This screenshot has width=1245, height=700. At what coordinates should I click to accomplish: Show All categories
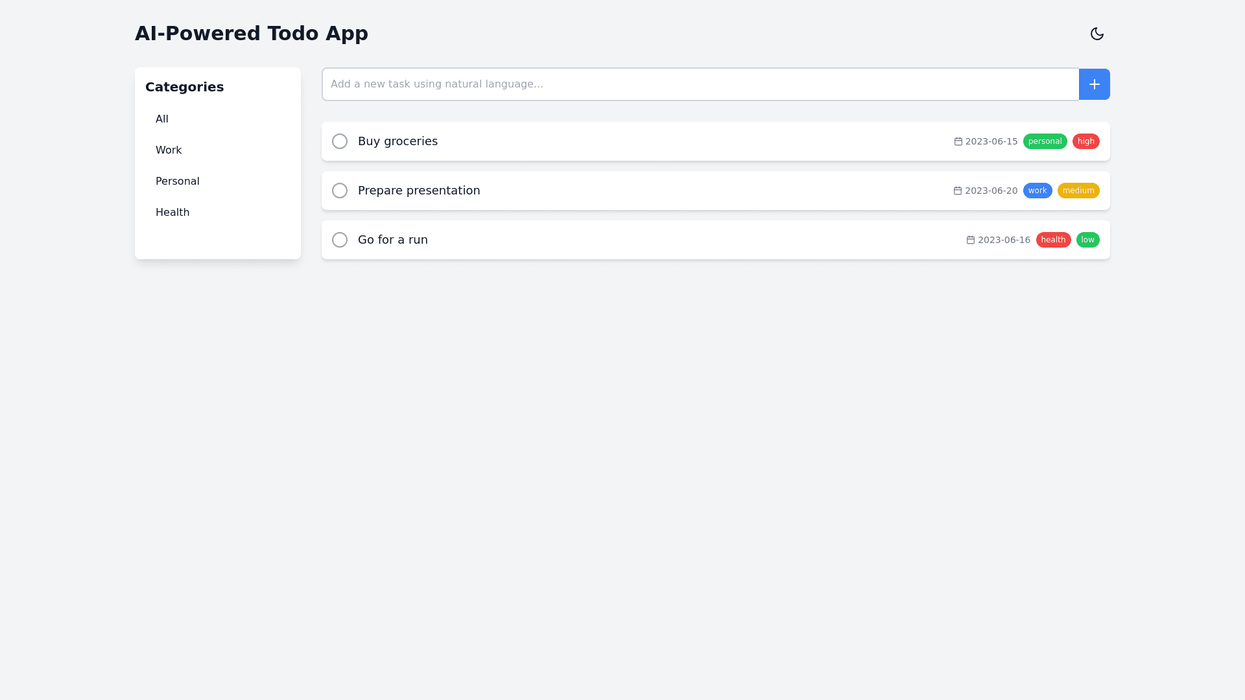pos(162,119)
